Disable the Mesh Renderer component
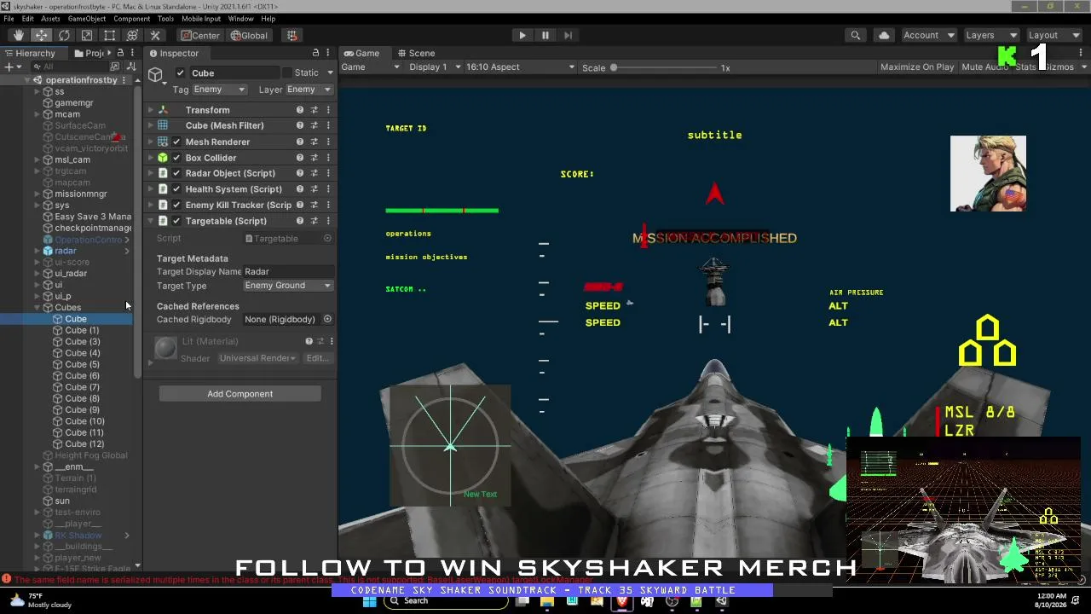The height and width of the screenshot is (614, 1091). pos(176,142)
